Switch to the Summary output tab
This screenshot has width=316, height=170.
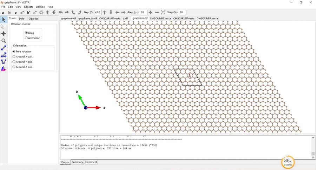(77, 162)
